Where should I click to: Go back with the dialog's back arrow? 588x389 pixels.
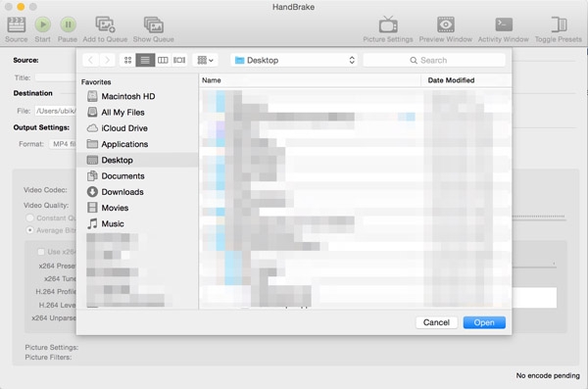pyautogui.click(x=90, y=60)
